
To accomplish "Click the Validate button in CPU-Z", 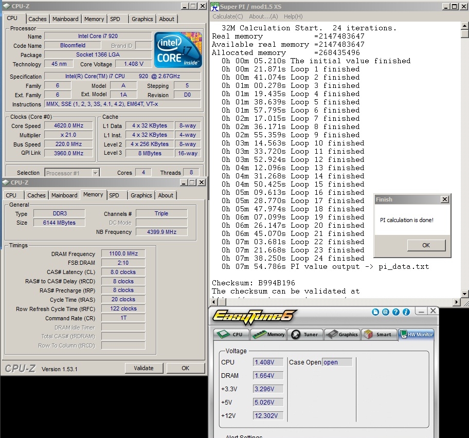I will pyautogui.click(x=143, y=368).
